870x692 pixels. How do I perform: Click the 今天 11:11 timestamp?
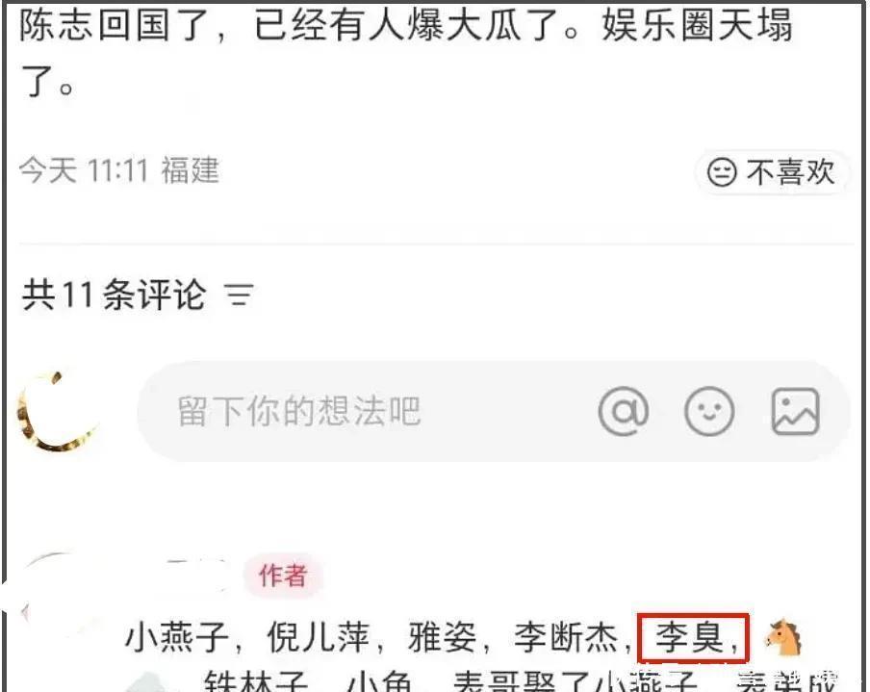click(x=84, y=170)
